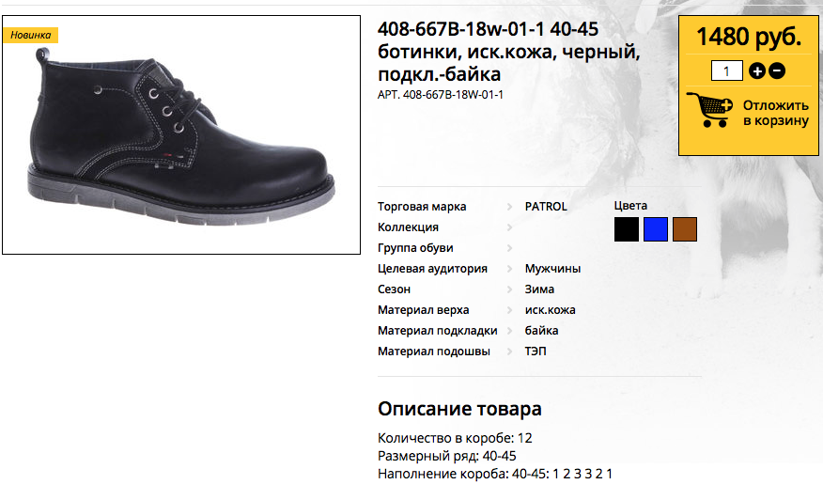Add item via 'Отложить в корзину'
Screen dimensions: 823x500
point(776,113)
